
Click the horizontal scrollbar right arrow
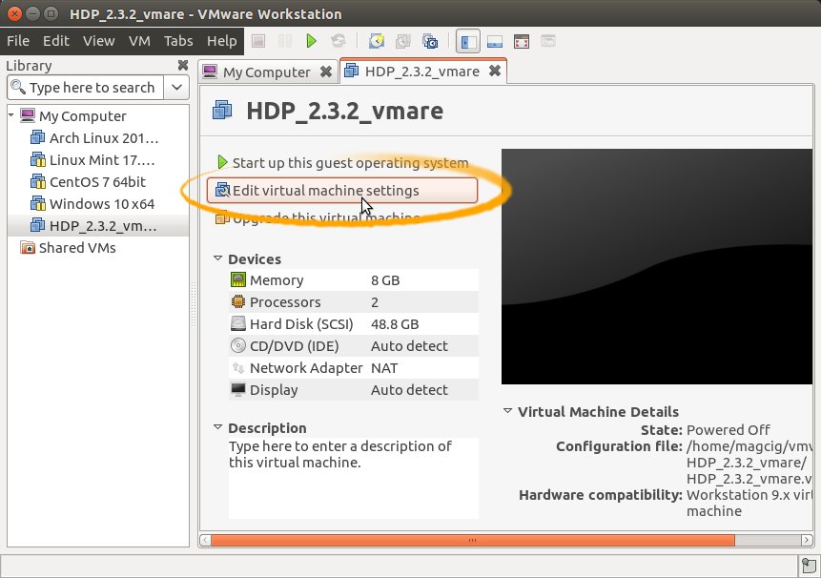click(807, 540)
